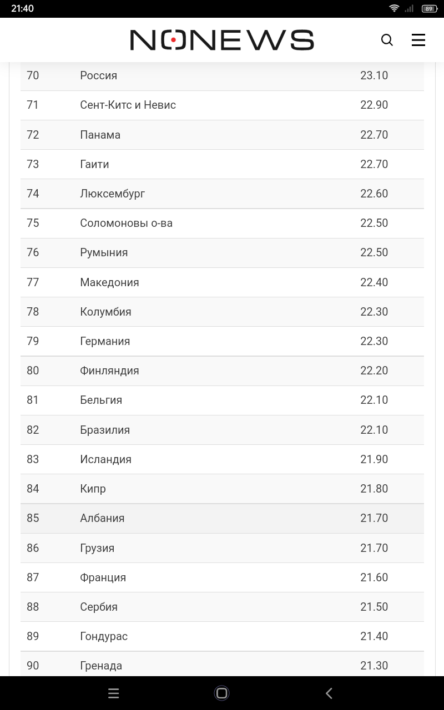Click the value 21.60 for Франция
This screenshot has width=444, height=710.
tap(374, 577)
